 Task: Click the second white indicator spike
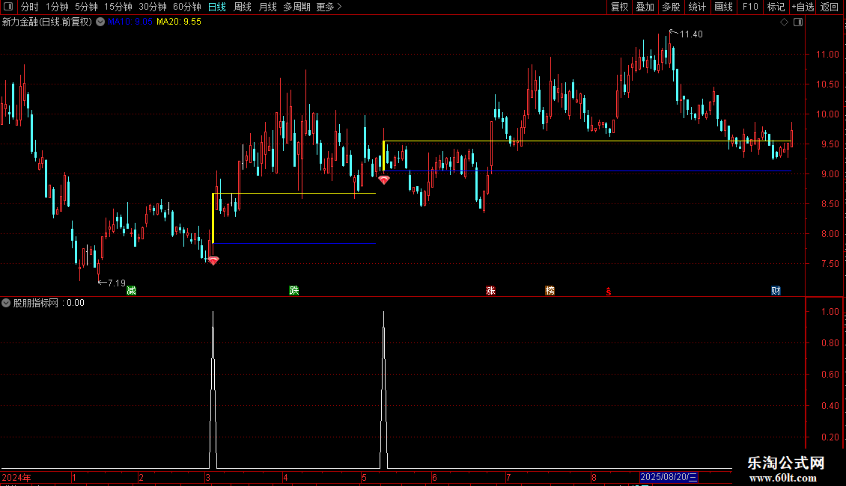(383, 388)
